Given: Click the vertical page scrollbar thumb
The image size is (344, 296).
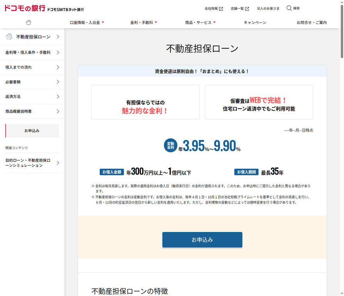Looking at the screenshot, I should [342, 31].
